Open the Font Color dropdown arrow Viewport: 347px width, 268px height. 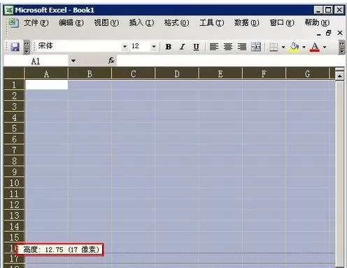pos(325,47)
